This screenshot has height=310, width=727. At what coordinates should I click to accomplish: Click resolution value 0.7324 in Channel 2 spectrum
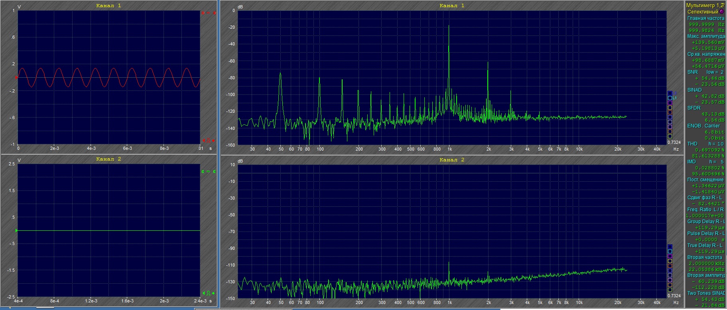pyautogui.click(x=674, y=296)
